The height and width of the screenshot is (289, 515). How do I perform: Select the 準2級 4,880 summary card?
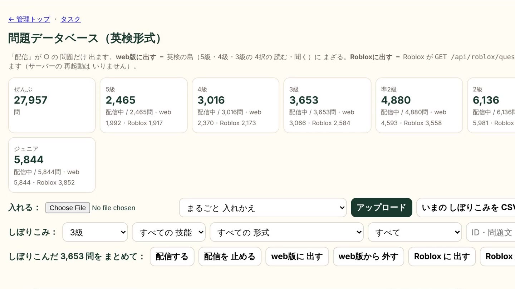419,105
